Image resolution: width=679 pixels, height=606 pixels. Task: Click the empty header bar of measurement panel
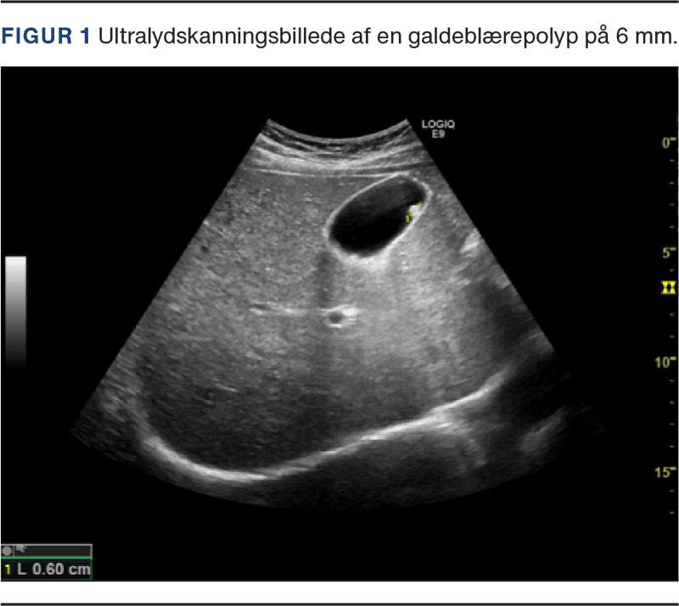[59, 550]
